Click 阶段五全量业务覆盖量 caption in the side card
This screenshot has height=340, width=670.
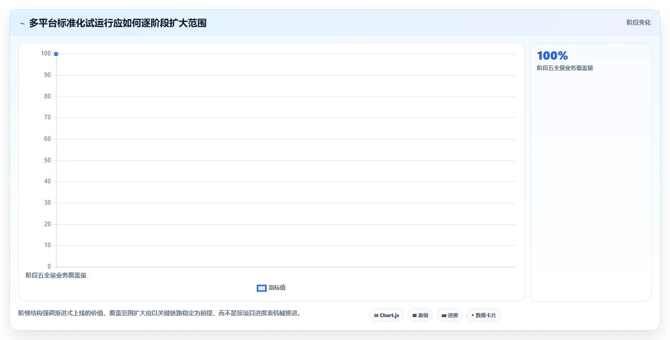(565, 68)
